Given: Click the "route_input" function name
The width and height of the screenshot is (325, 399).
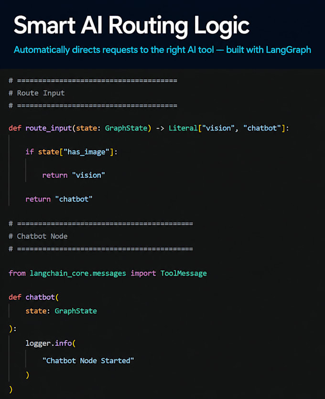Looking at the screenshot, I should 48,128.
